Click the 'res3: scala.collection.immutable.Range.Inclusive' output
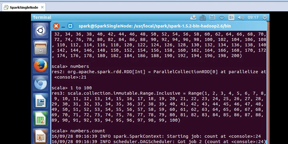The image size is (288, 144). click(x=116, y=93)
